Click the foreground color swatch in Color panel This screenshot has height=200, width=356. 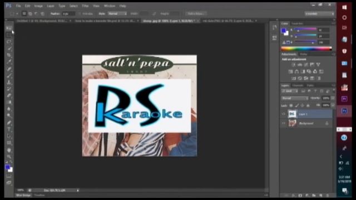coord(284,31)
